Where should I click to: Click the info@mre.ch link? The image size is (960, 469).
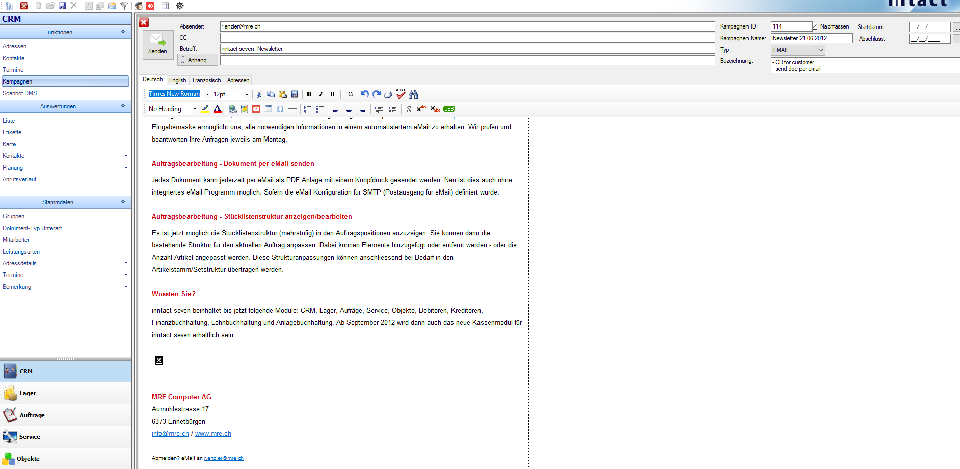point(170,434)
